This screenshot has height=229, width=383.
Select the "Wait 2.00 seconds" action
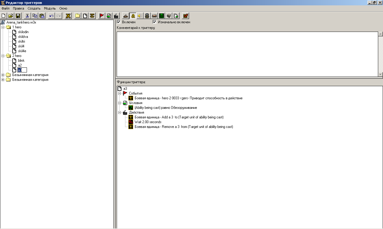pos(148,122)
